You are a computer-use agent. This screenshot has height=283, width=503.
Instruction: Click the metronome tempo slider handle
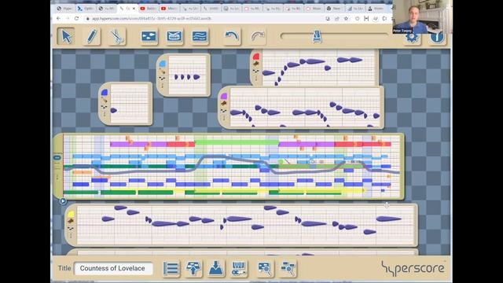[317, 37]
